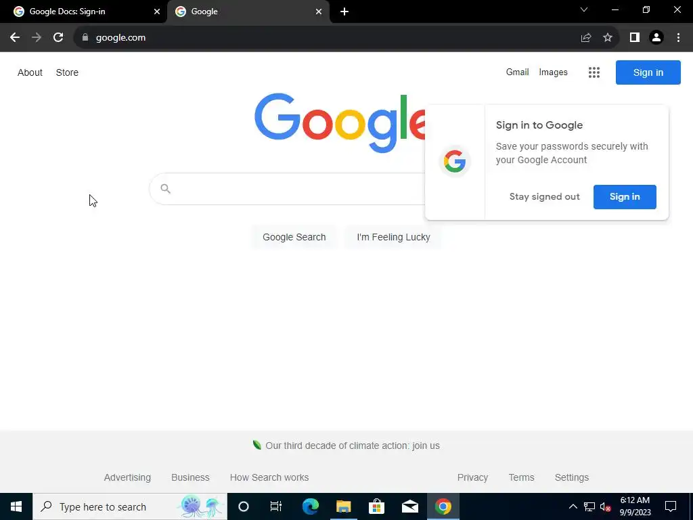Click the magnifier icon in search box
This screenshot has height=520, width=693.
click(x=165, y=189)
